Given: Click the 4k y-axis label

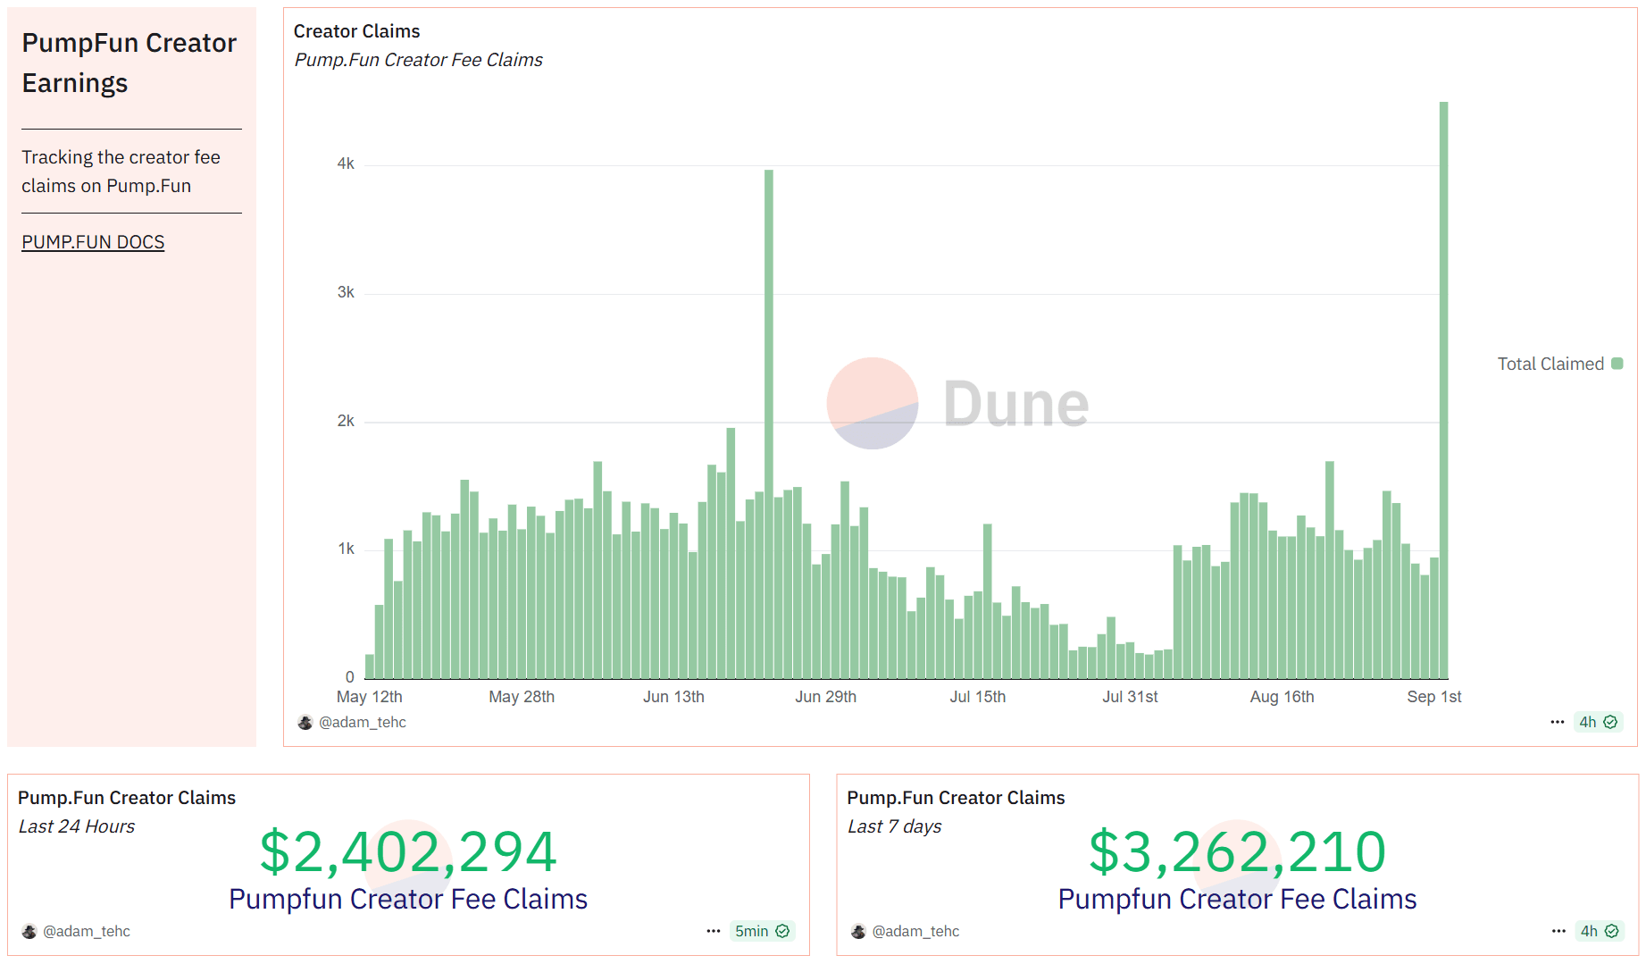Looking at the screenshot, I should point(346,163).
